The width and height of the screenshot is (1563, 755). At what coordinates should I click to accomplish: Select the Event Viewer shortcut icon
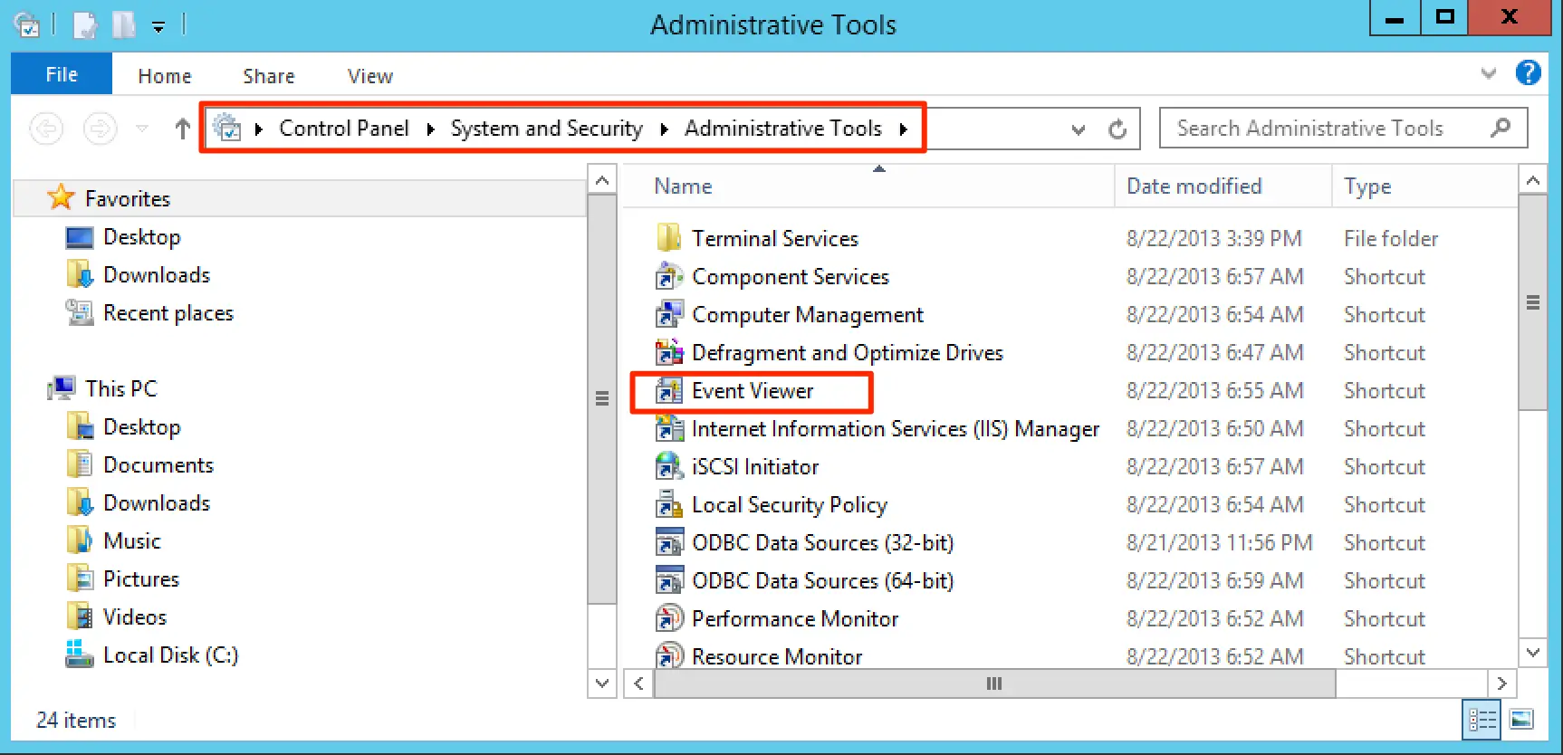tap(669, 390)
